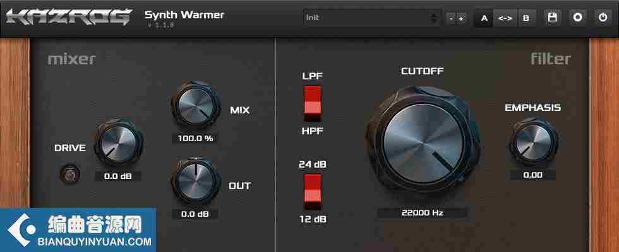
Task: Click the OUT value field showing 0.0 dB
Action: 195,214
